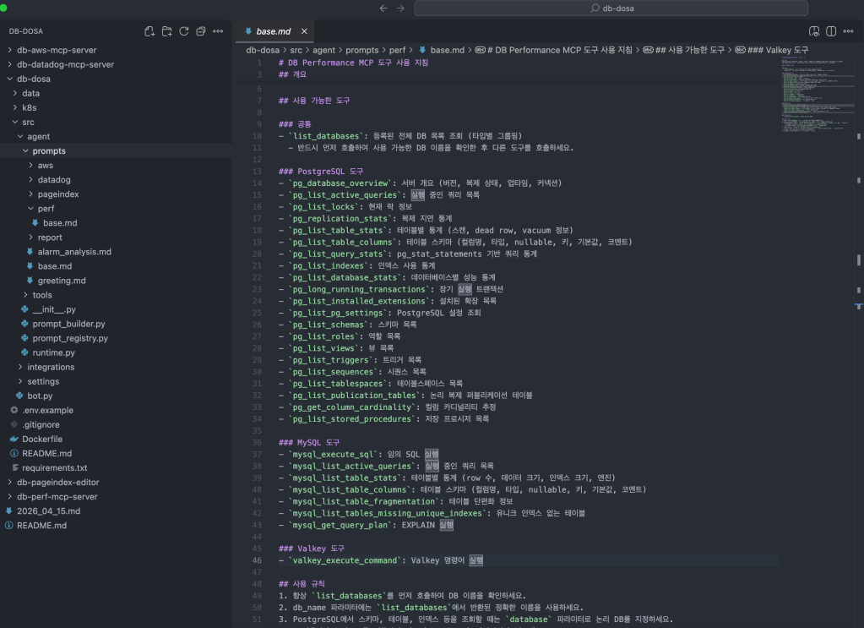Click the 'agent' breadcrumb segment
This screenshot has height=628, width=864.
(x=324, y=50)
